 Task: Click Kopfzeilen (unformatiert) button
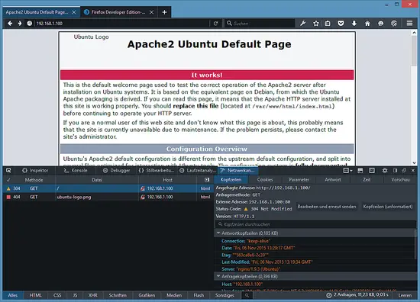coord(388,207)
